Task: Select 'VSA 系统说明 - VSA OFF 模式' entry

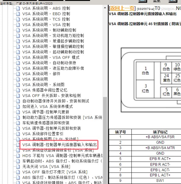Action: pos(51,57)
